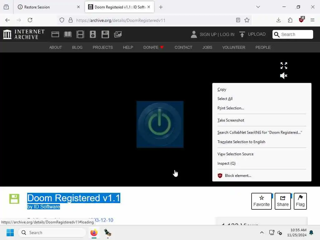The image size is (320, 240).
Task: Enter fullscreen for the emulator
Action: tap(284, 66)
